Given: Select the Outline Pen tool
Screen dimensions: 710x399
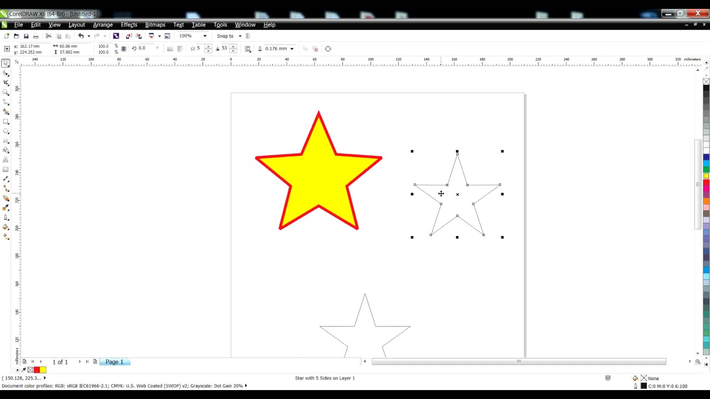Looking at the screenshot, I should click(6, 218).
